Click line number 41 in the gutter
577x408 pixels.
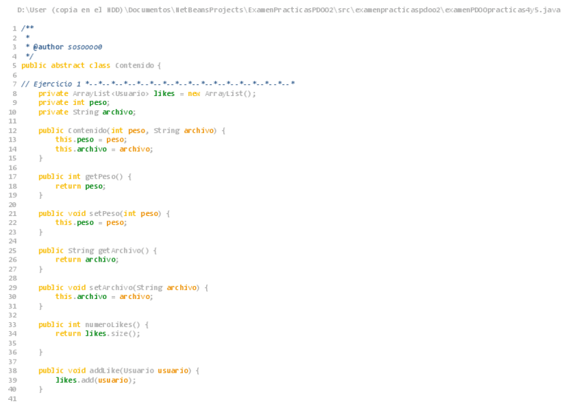click(12, 398)
